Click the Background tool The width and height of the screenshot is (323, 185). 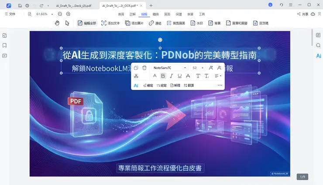pos(214,23)
